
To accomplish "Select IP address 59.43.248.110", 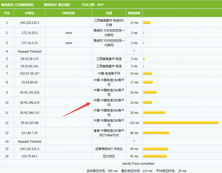I will tap(30, 113).
